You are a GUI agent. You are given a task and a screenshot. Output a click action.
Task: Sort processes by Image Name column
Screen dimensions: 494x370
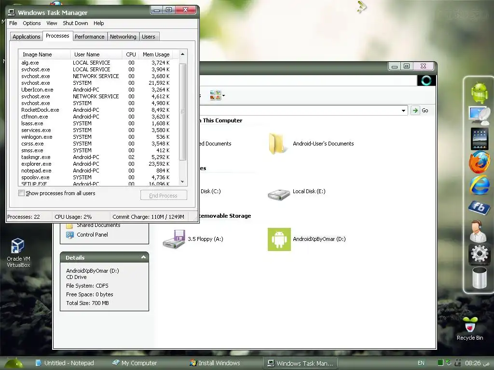44,54
